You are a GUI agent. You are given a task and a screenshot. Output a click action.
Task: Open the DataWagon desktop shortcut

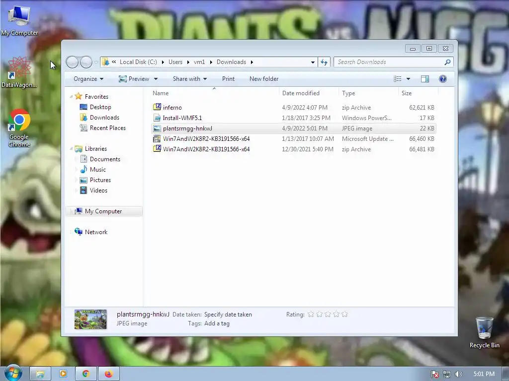click(19, 72)
